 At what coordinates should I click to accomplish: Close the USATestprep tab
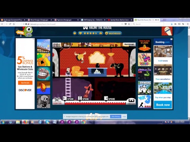coord(104,20)
